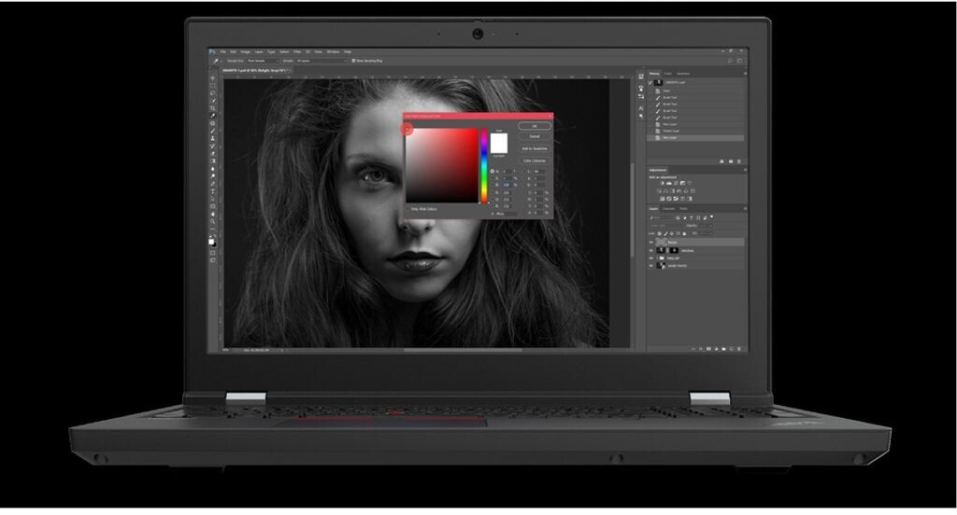
Task: Select the Lasso tool
Action: pos(213,93)
